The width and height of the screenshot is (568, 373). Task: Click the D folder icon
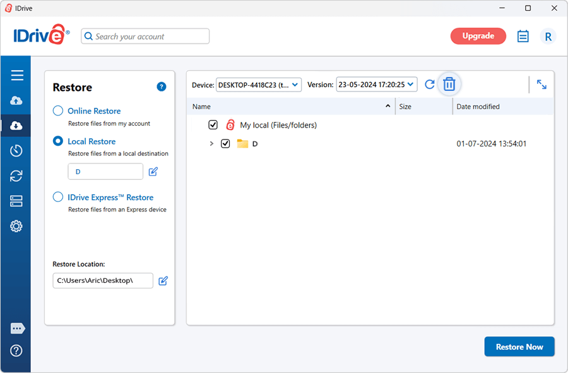pyautogui.click(x=242, y=143)
